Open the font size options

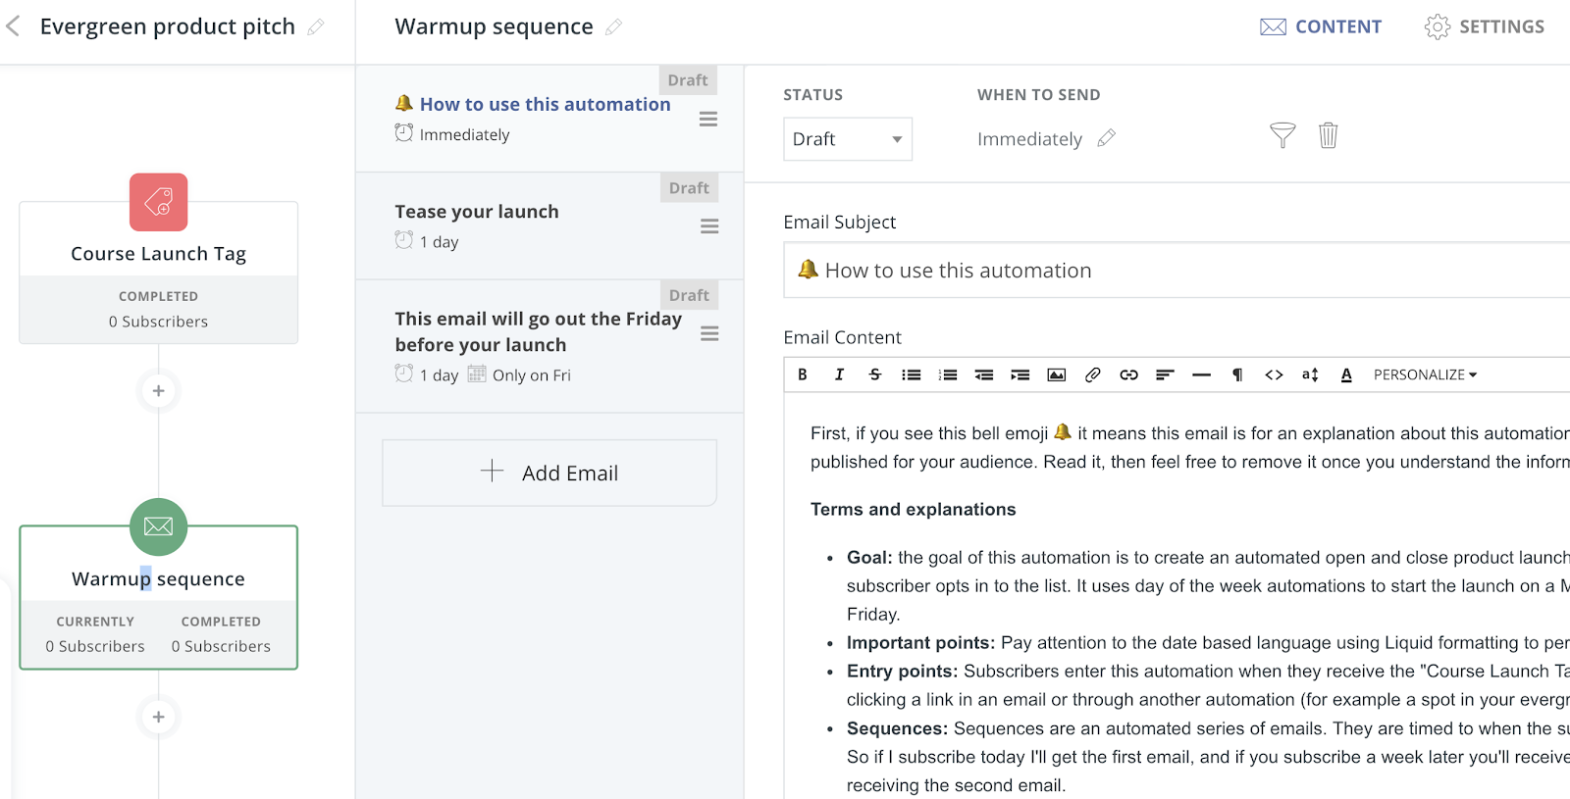[1310, 375]
